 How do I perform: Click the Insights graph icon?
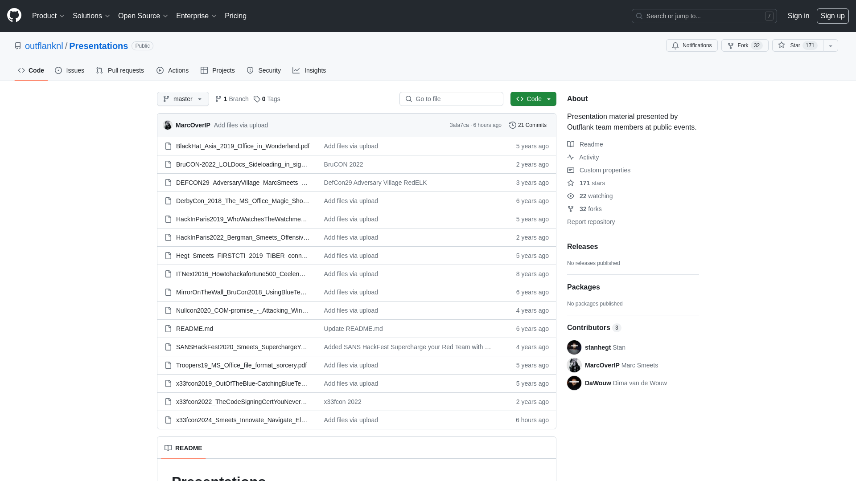click(296, 70)
